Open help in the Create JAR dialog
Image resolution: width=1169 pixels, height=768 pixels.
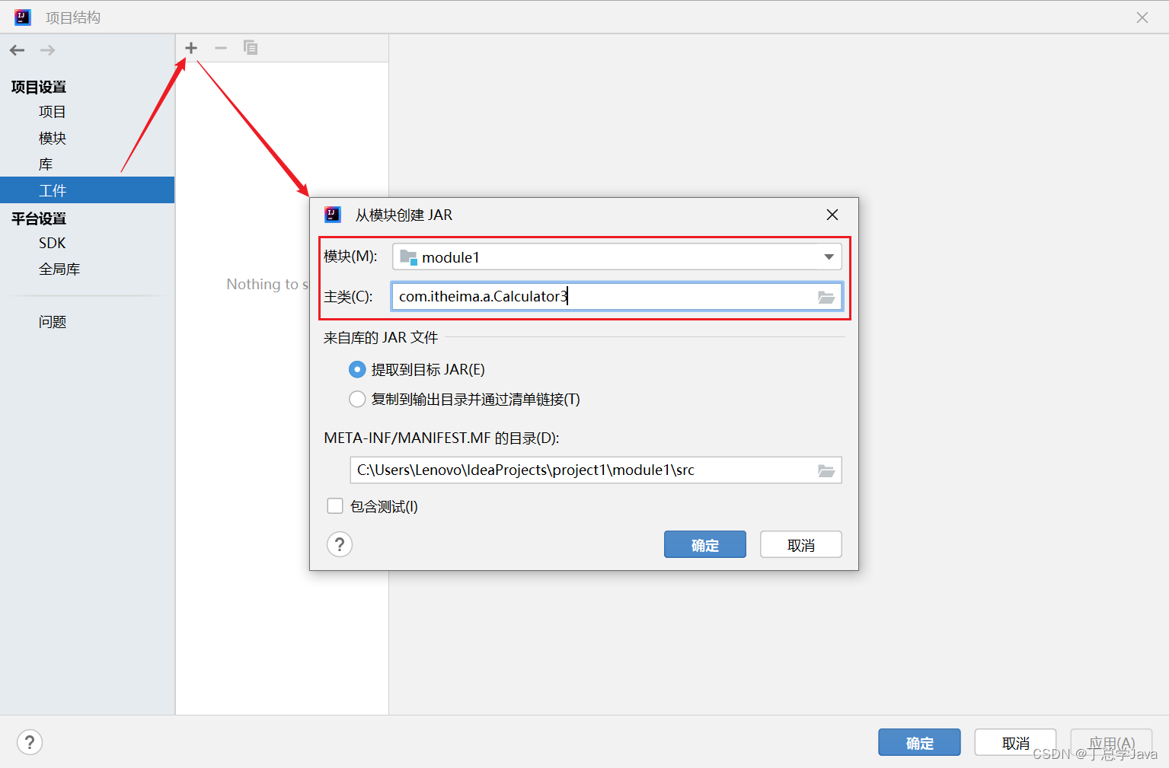coord(340,544)
